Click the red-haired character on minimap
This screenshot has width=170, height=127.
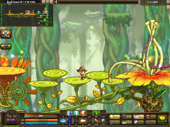click(x=27, y=12)
